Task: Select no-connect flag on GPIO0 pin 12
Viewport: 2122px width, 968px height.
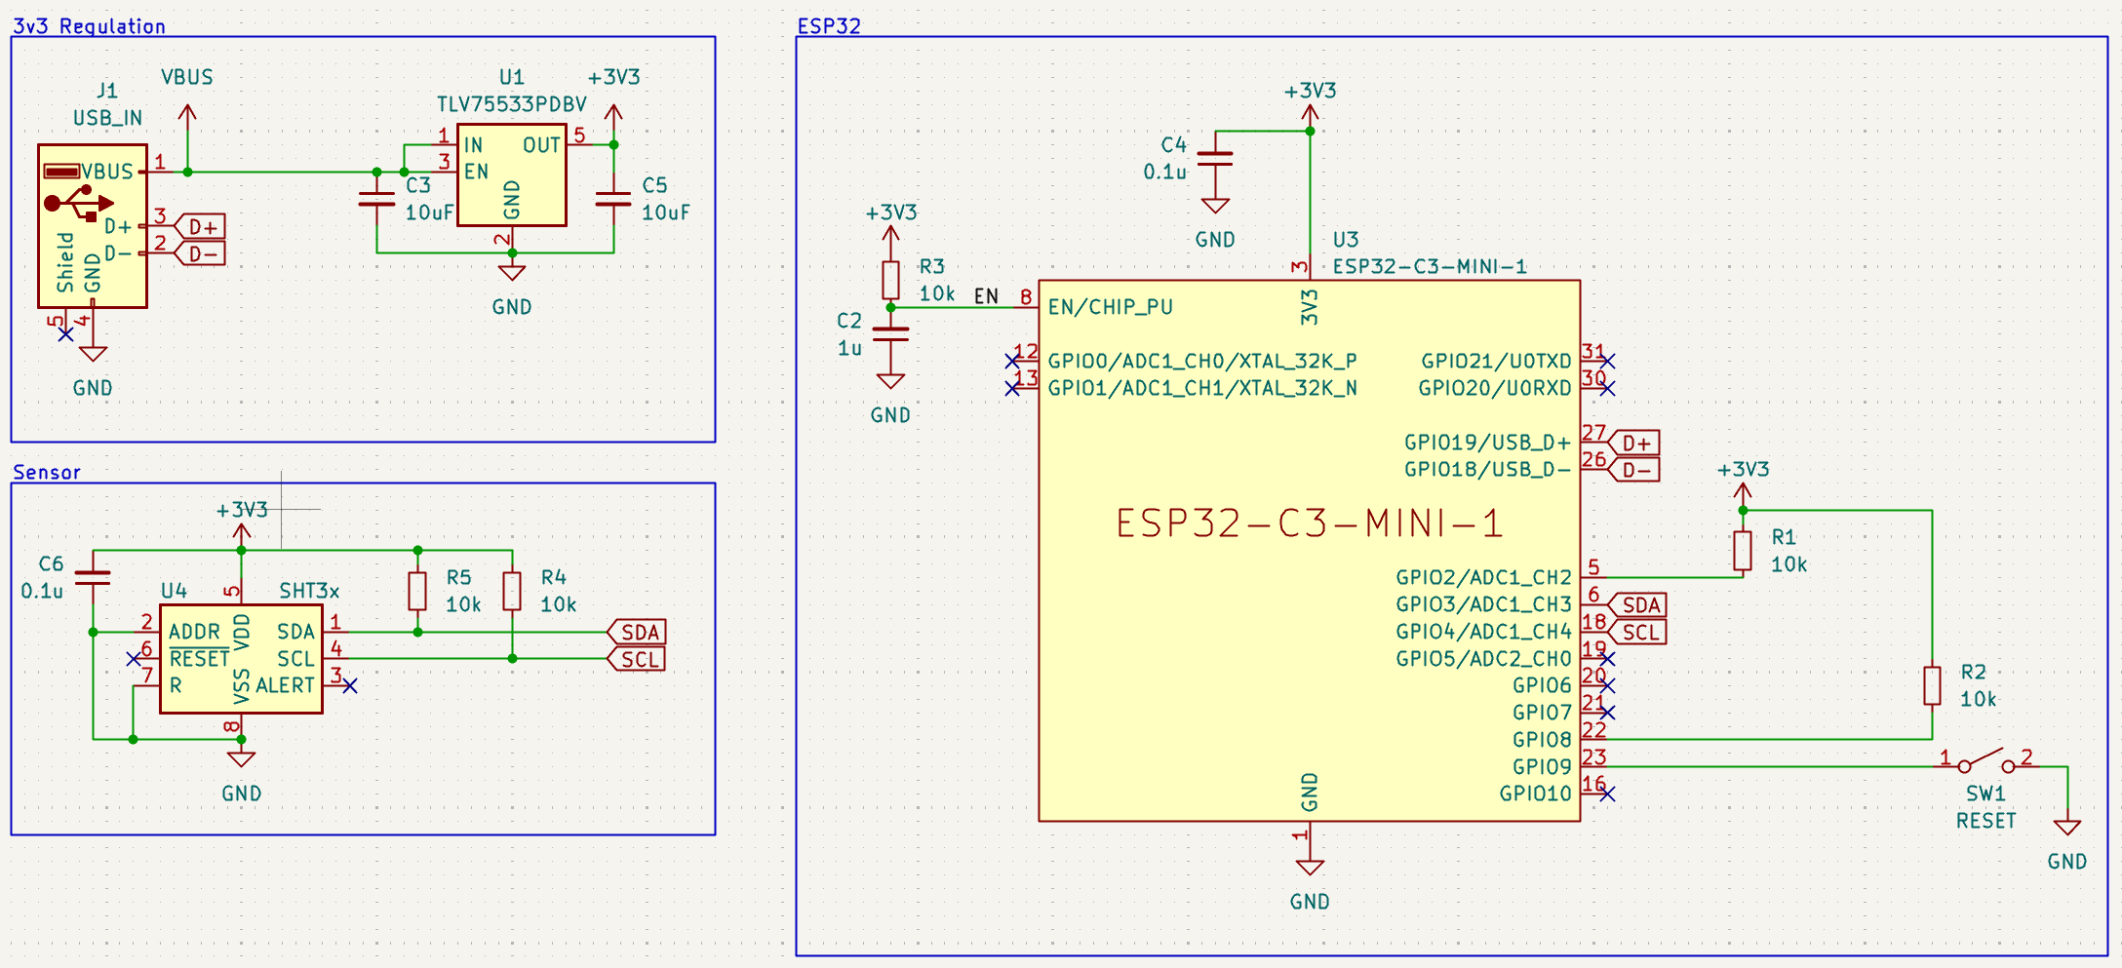Action: (x=1012, y=362)
